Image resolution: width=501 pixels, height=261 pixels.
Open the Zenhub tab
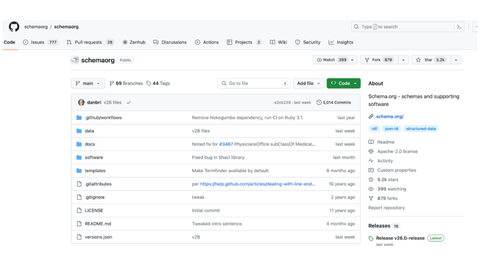(134, 42)
